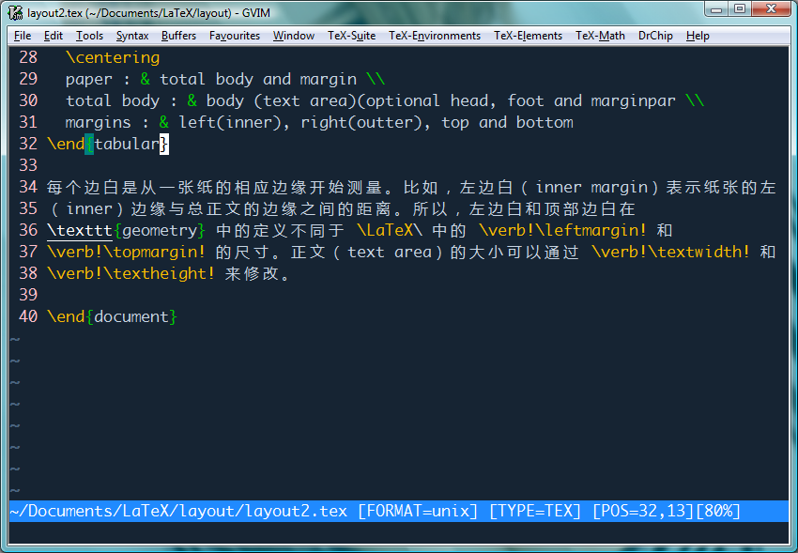
Task: Click line number 39 in gutter
Action: click(x=28, y=295)
